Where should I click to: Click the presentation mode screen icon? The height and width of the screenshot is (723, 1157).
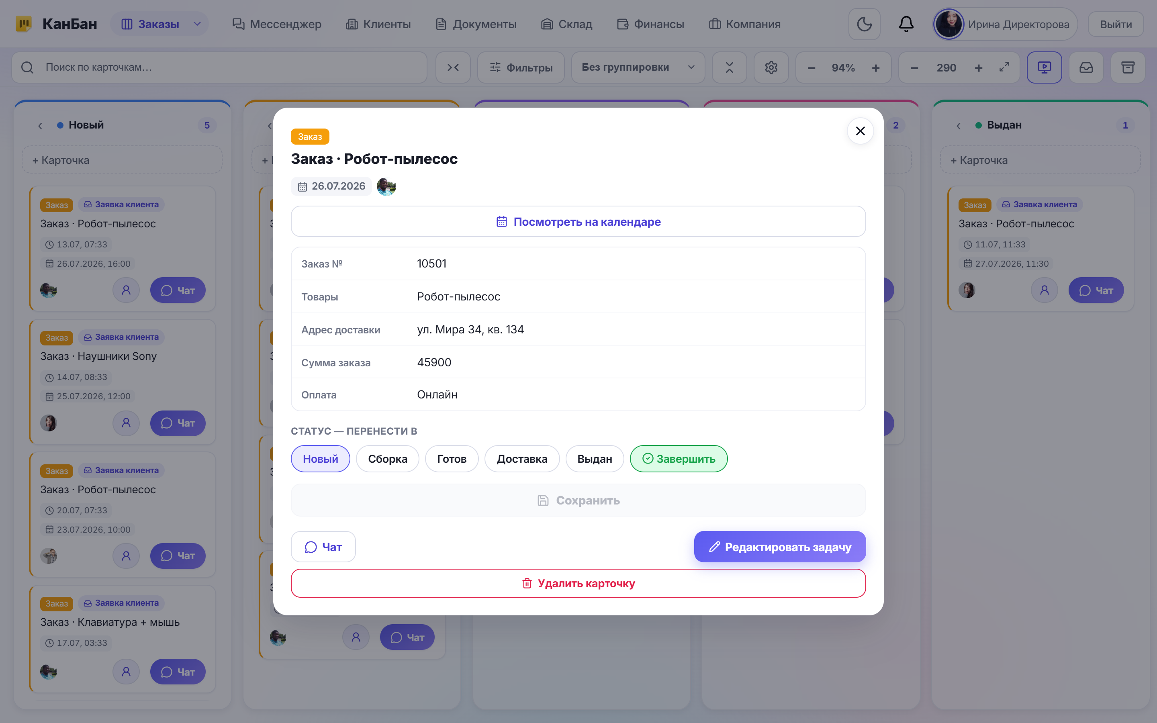pyautogui.click(x=1044, y=67)
